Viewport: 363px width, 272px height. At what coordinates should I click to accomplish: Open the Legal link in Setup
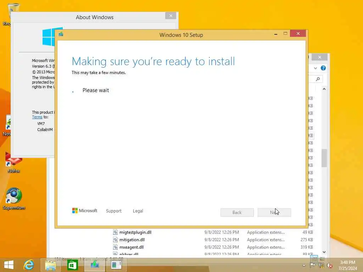138,211
